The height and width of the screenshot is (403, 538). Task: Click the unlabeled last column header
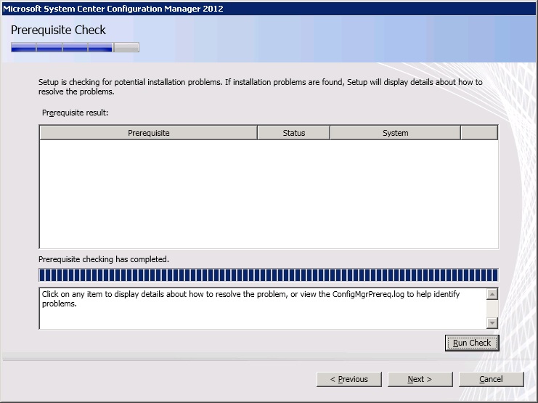tap(479, 133)
